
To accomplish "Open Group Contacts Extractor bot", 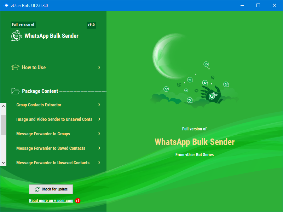I will click(x=39, y=105).
